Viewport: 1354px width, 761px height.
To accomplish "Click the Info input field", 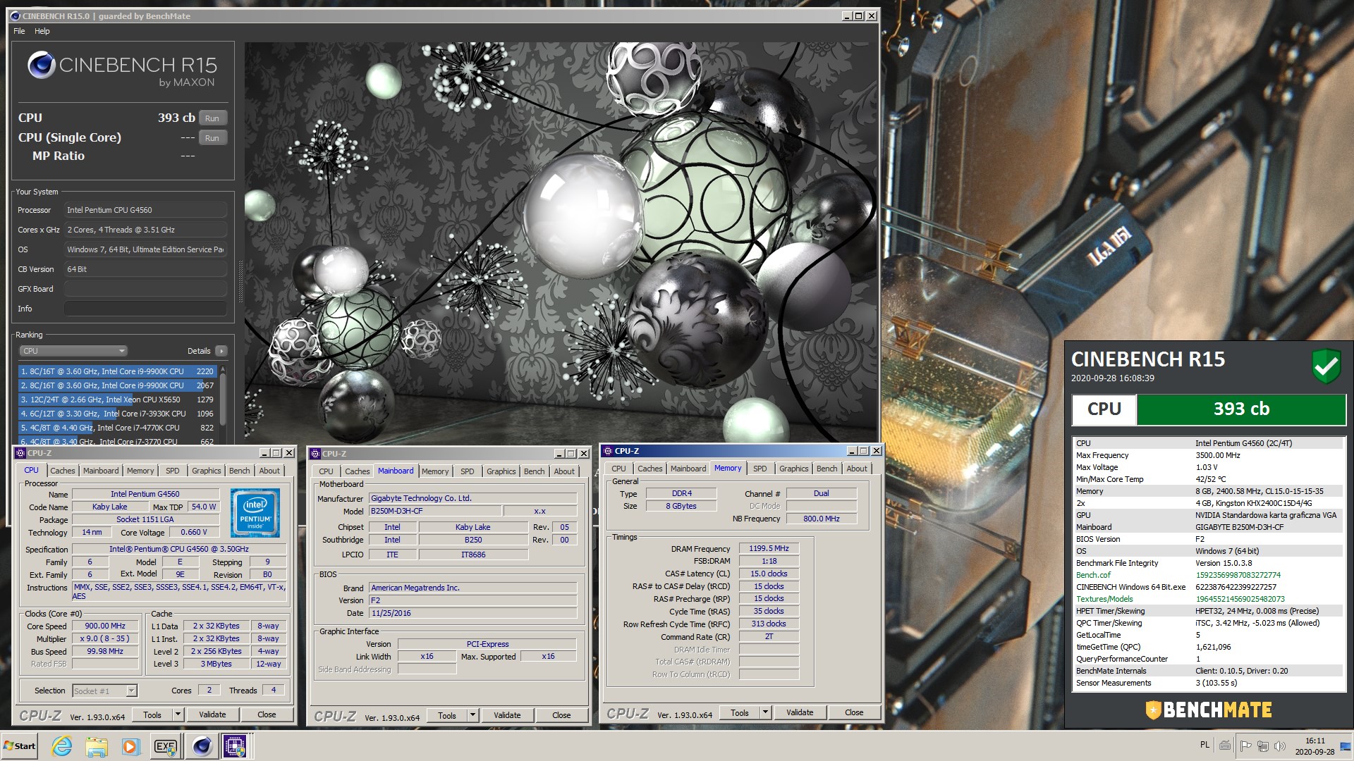I will (x=145, y=309).
